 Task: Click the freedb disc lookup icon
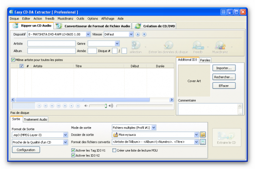click(x=198, y=45)
